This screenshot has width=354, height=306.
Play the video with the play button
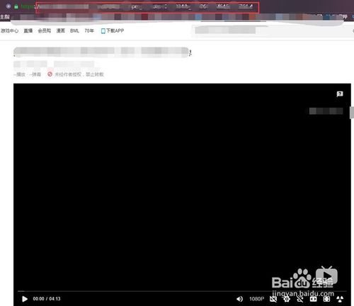pos(25,299)
